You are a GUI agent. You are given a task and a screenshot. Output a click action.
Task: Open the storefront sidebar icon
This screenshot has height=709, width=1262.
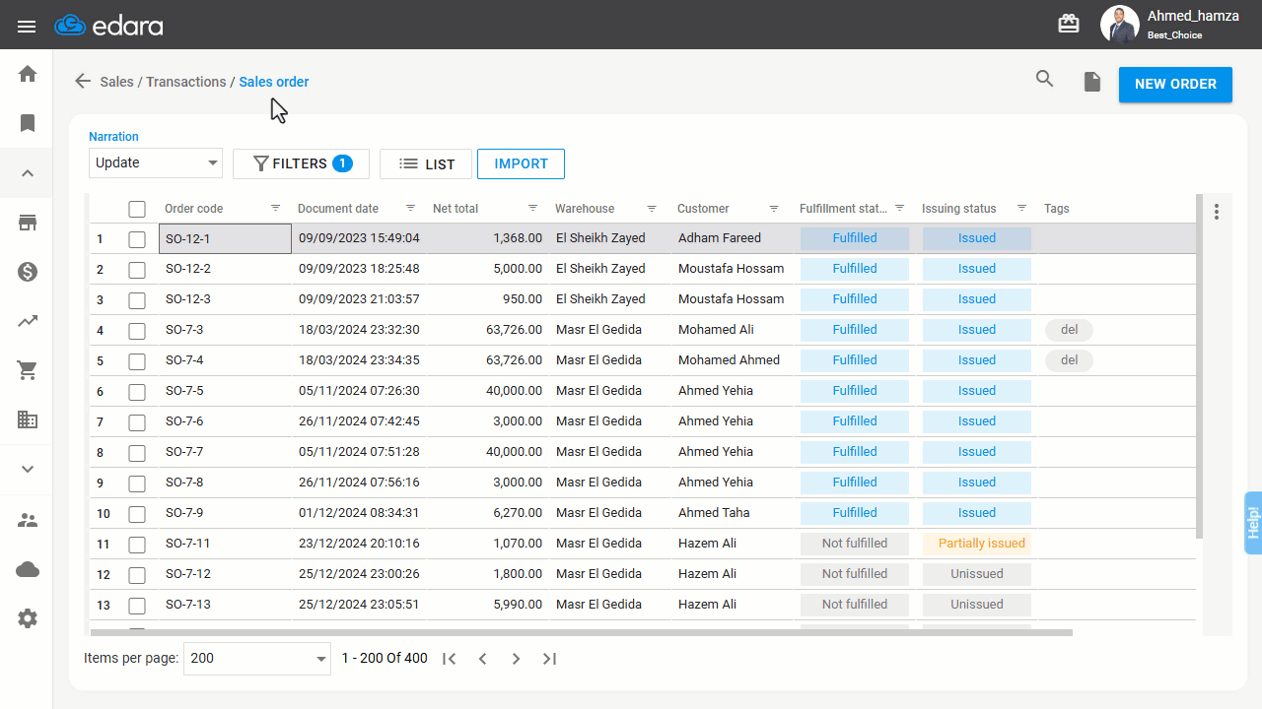[28, 223]
